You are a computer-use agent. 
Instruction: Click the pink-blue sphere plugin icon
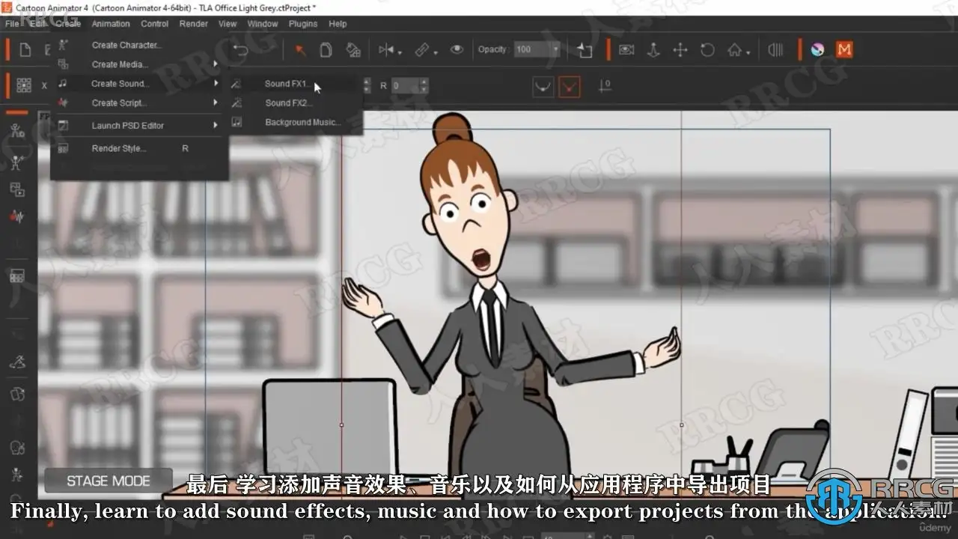tap(817, 50)
